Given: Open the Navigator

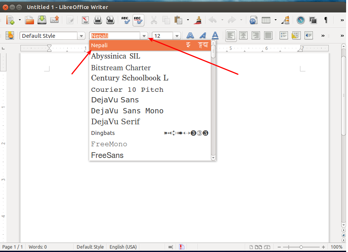Looking at the screenshot, I should coord(301,20).
